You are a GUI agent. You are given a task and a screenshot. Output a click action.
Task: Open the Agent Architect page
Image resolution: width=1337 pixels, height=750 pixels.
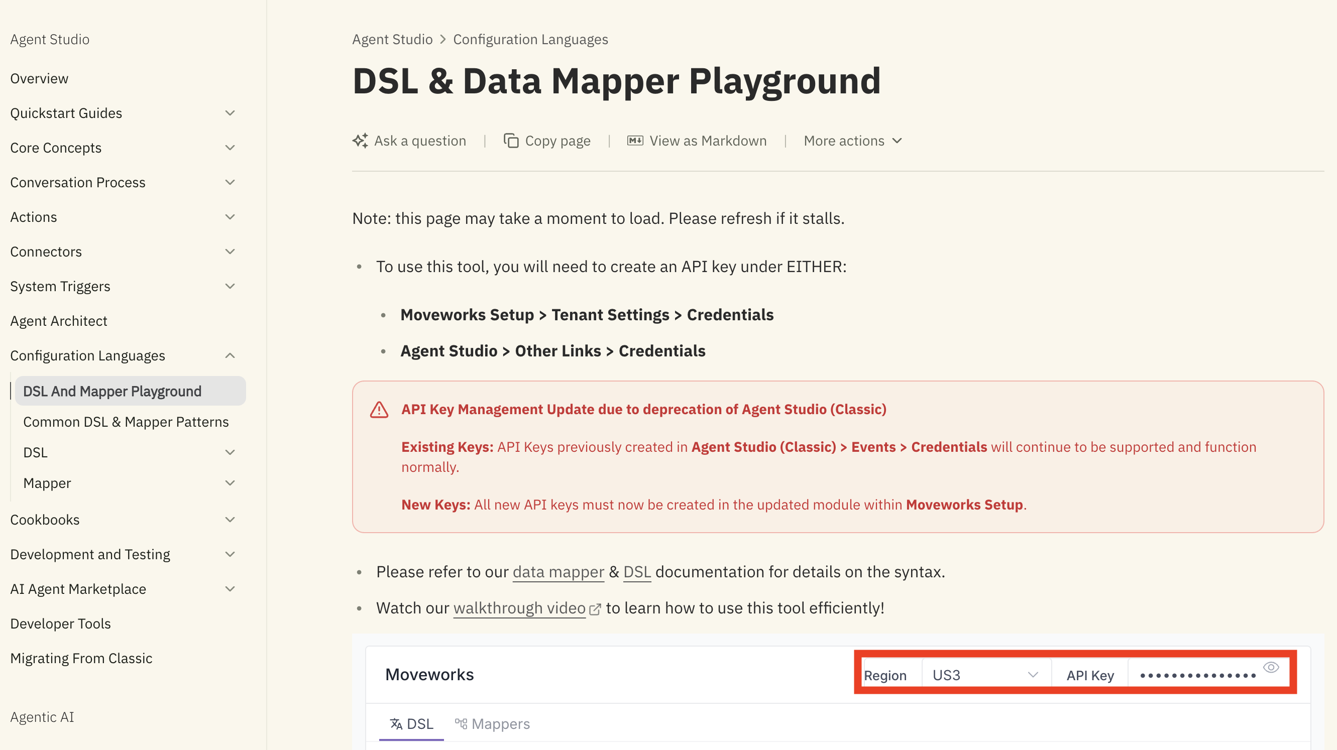(x=59, y=321)
